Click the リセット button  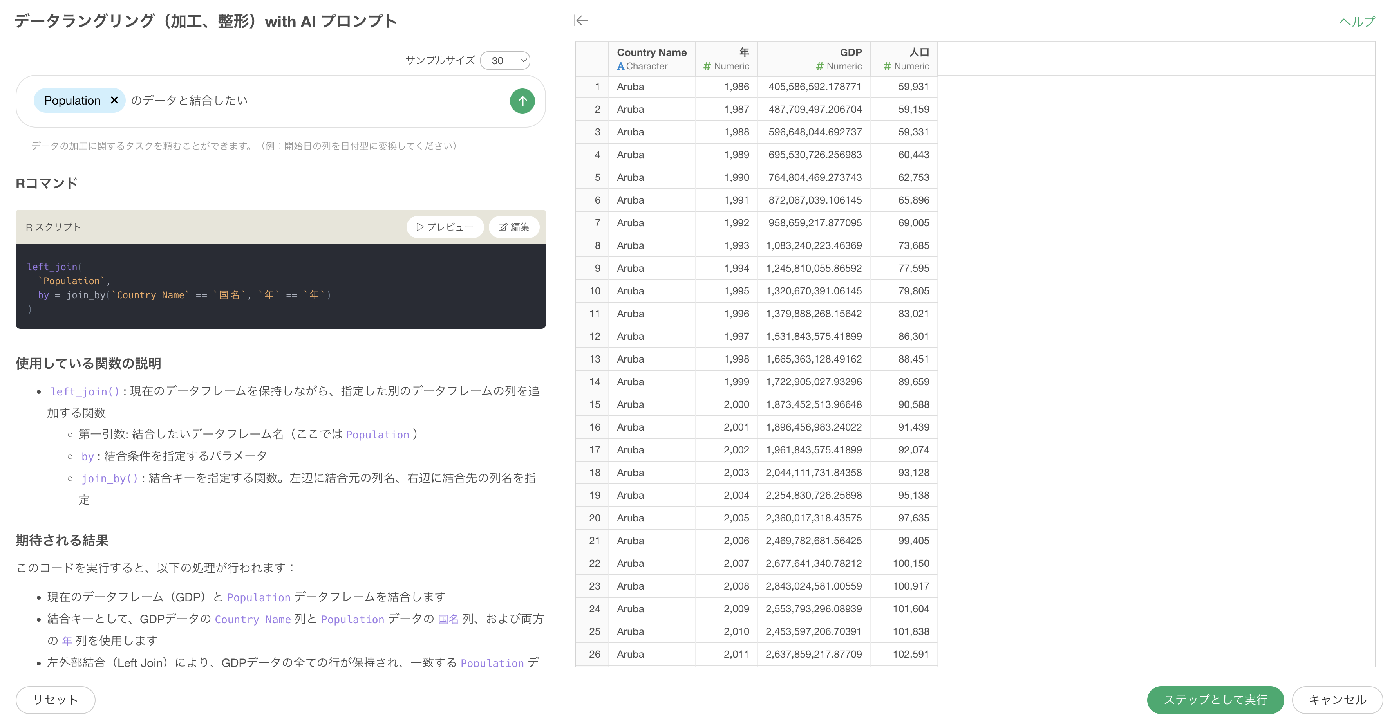click(56, 700)
